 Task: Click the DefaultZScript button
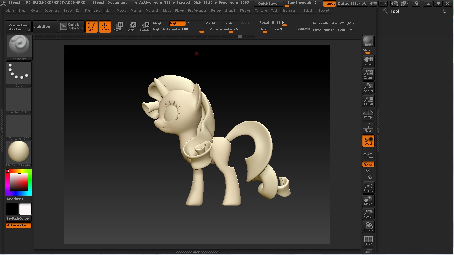tap(352, 4)
